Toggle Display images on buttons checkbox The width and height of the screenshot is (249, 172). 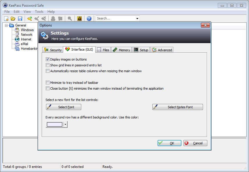pyautogui.click(x=47, y=59)
